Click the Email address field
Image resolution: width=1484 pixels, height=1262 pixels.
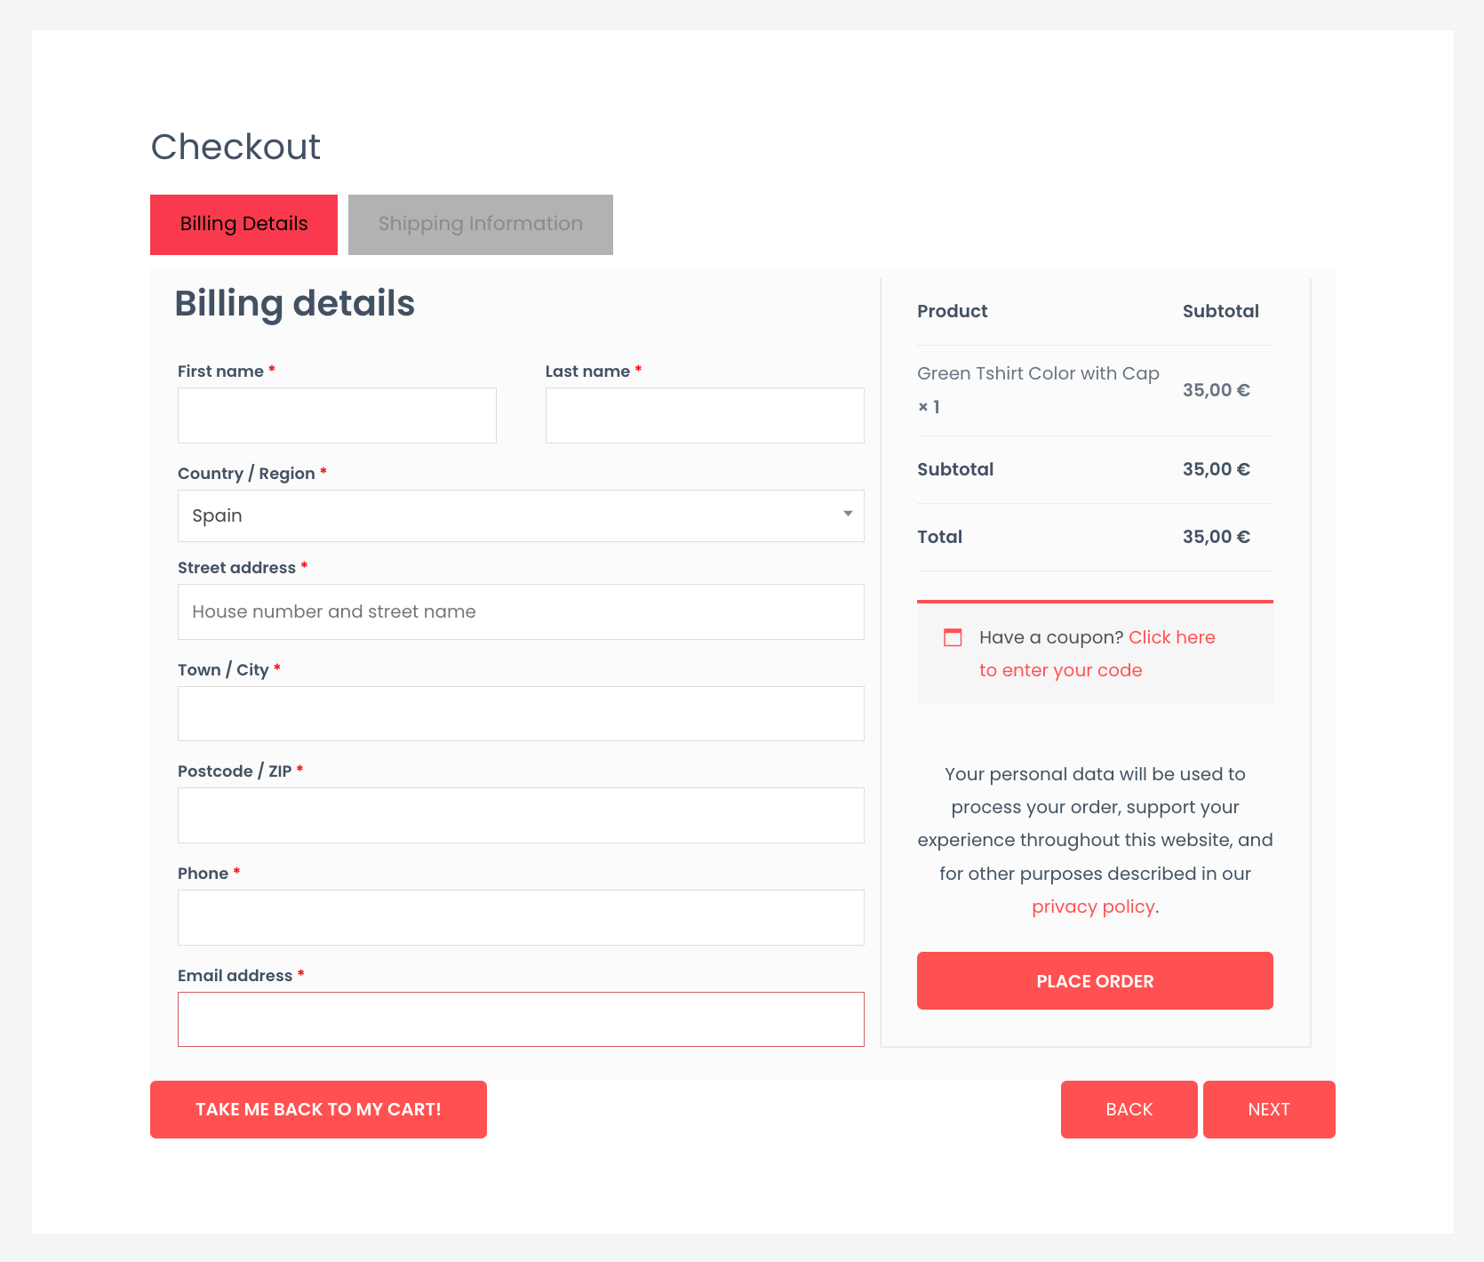point(521,1019)
